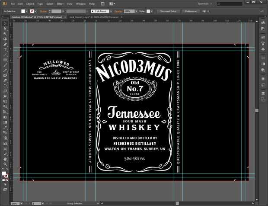
Task: Switch to the second document tab
Action: click(x=94, y=17)
